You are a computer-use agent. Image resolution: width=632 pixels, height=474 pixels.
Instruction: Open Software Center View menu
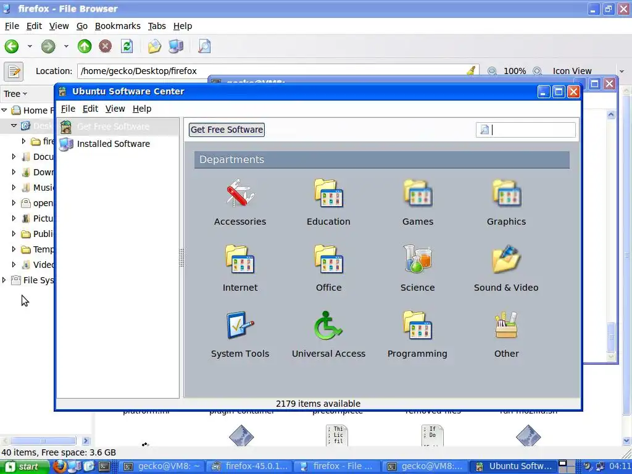[115, 109]
